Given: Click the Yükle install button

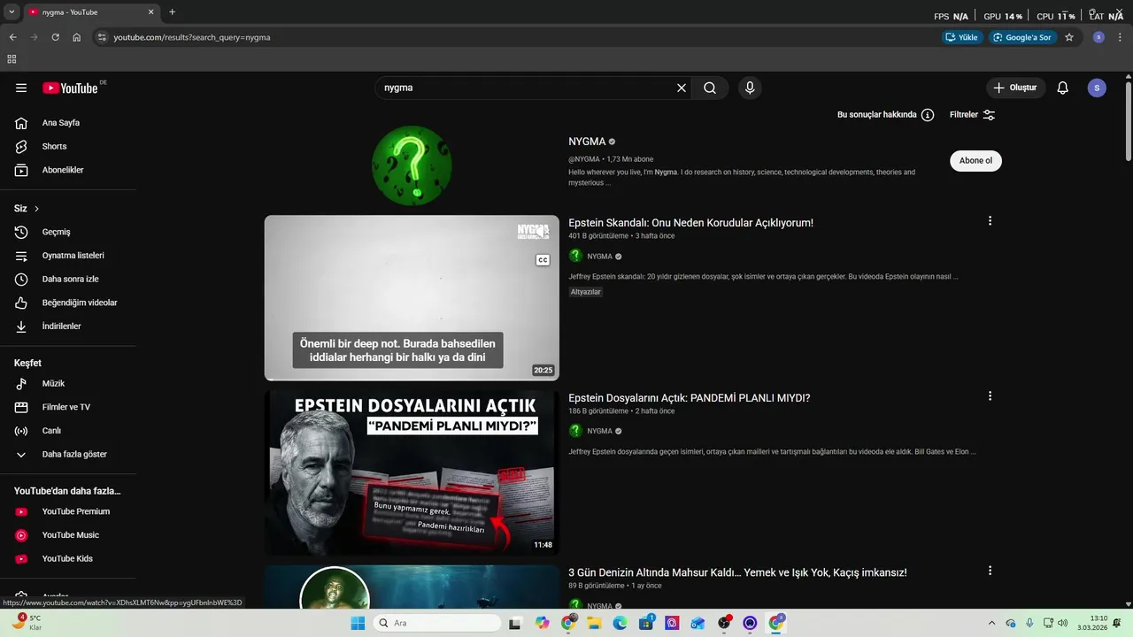Looking at the screenshot, I should click(962, 37).
